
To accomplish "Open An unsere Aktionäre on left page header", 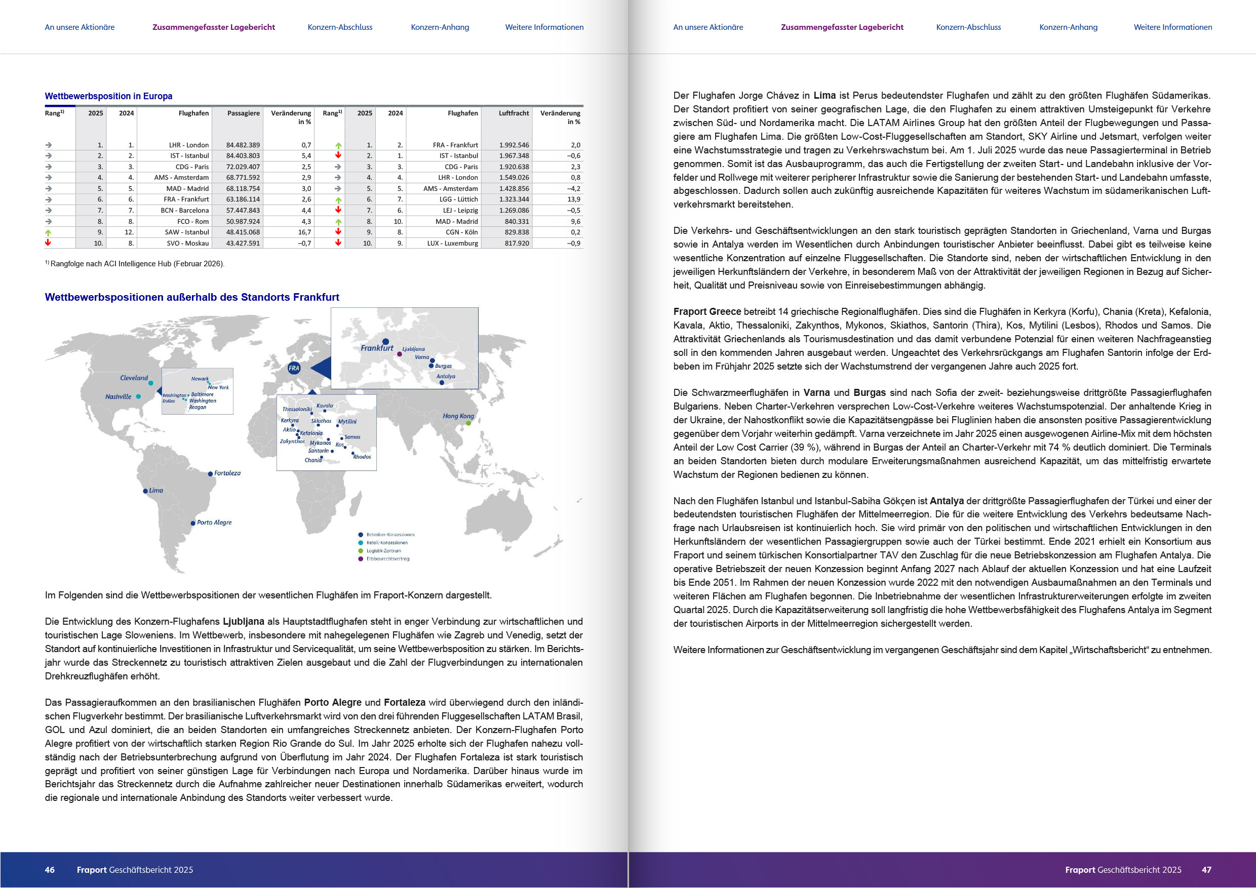I will pyautogui.click(x=80, y=27).
